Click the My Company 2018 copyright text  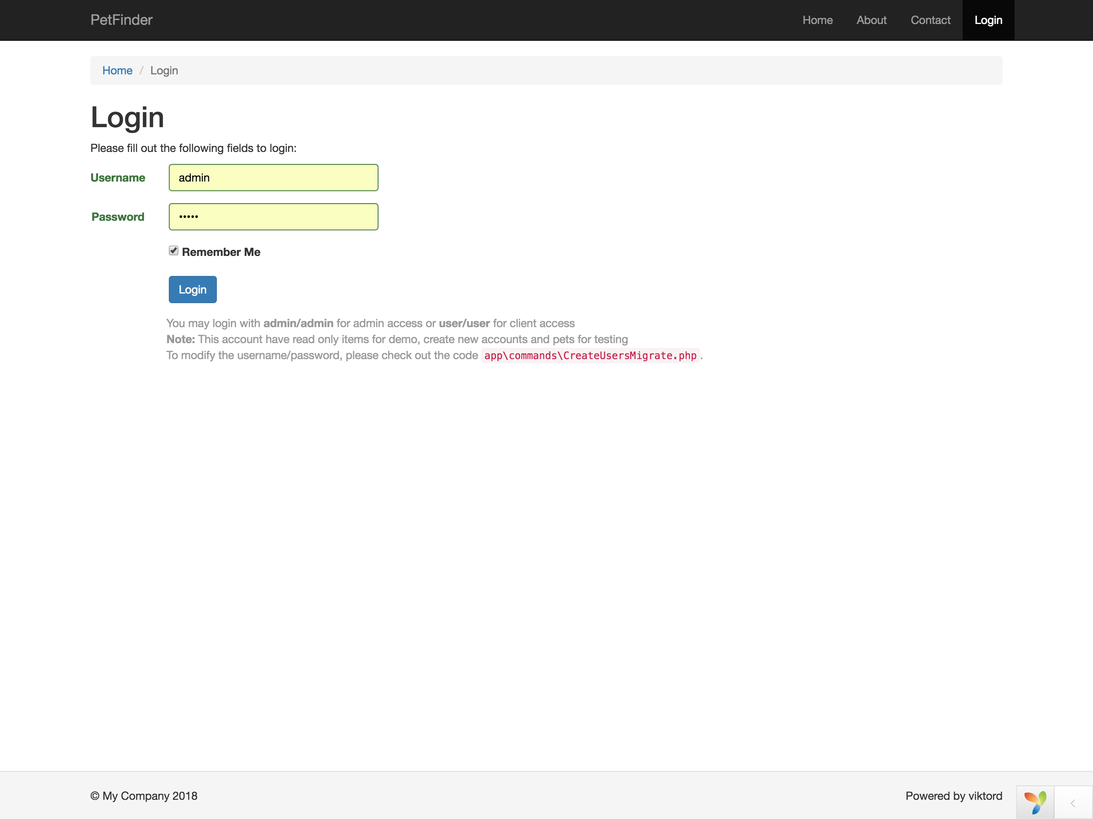144,796
